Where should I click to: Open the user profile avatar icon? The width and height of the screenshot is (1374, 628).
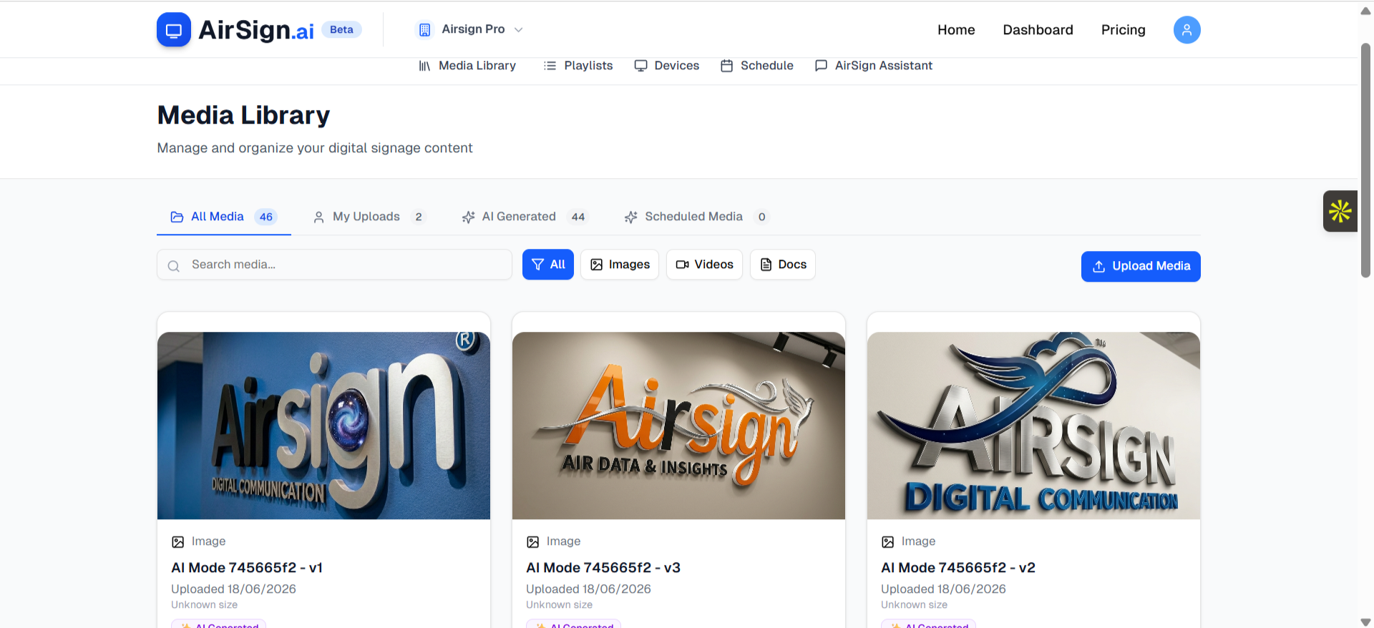pyautogui.click(x=1187, y=30)
